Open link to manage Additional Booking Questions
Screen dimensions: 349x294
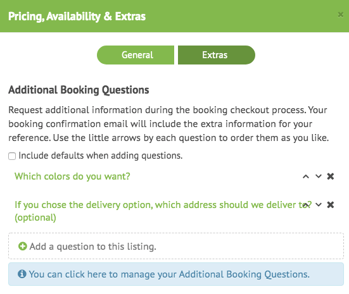[169, 274]
